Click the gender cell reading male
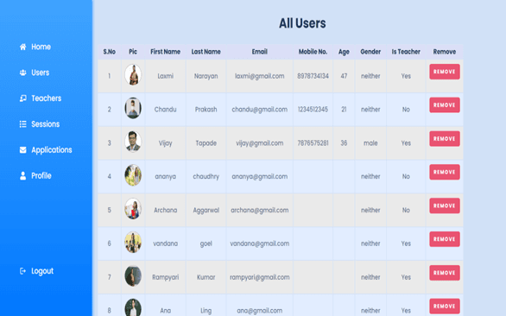This screenshot has width=506, height=316. [x=370, y=143]
